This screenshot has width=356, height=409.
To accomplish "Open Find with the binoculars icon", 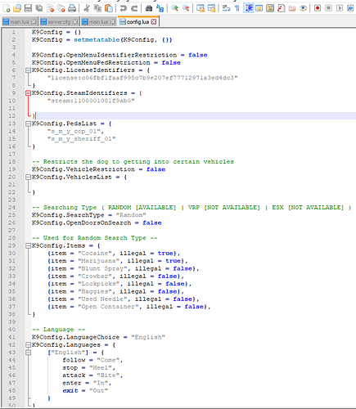I will point(149,8).
